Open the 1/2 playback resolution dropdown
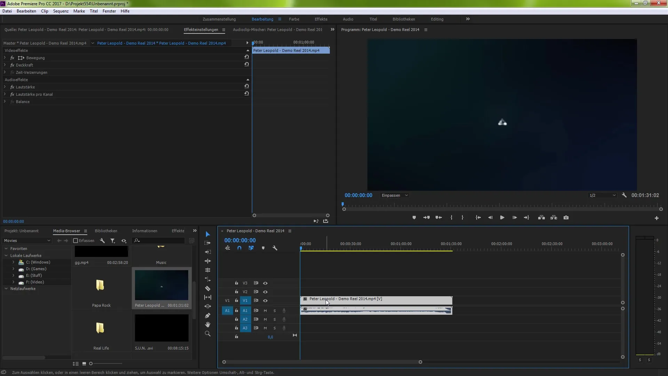668x376 pixels. 603,195
